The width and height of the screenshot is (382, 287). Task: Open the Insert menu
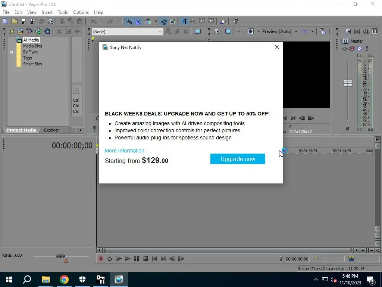[47, 12]
